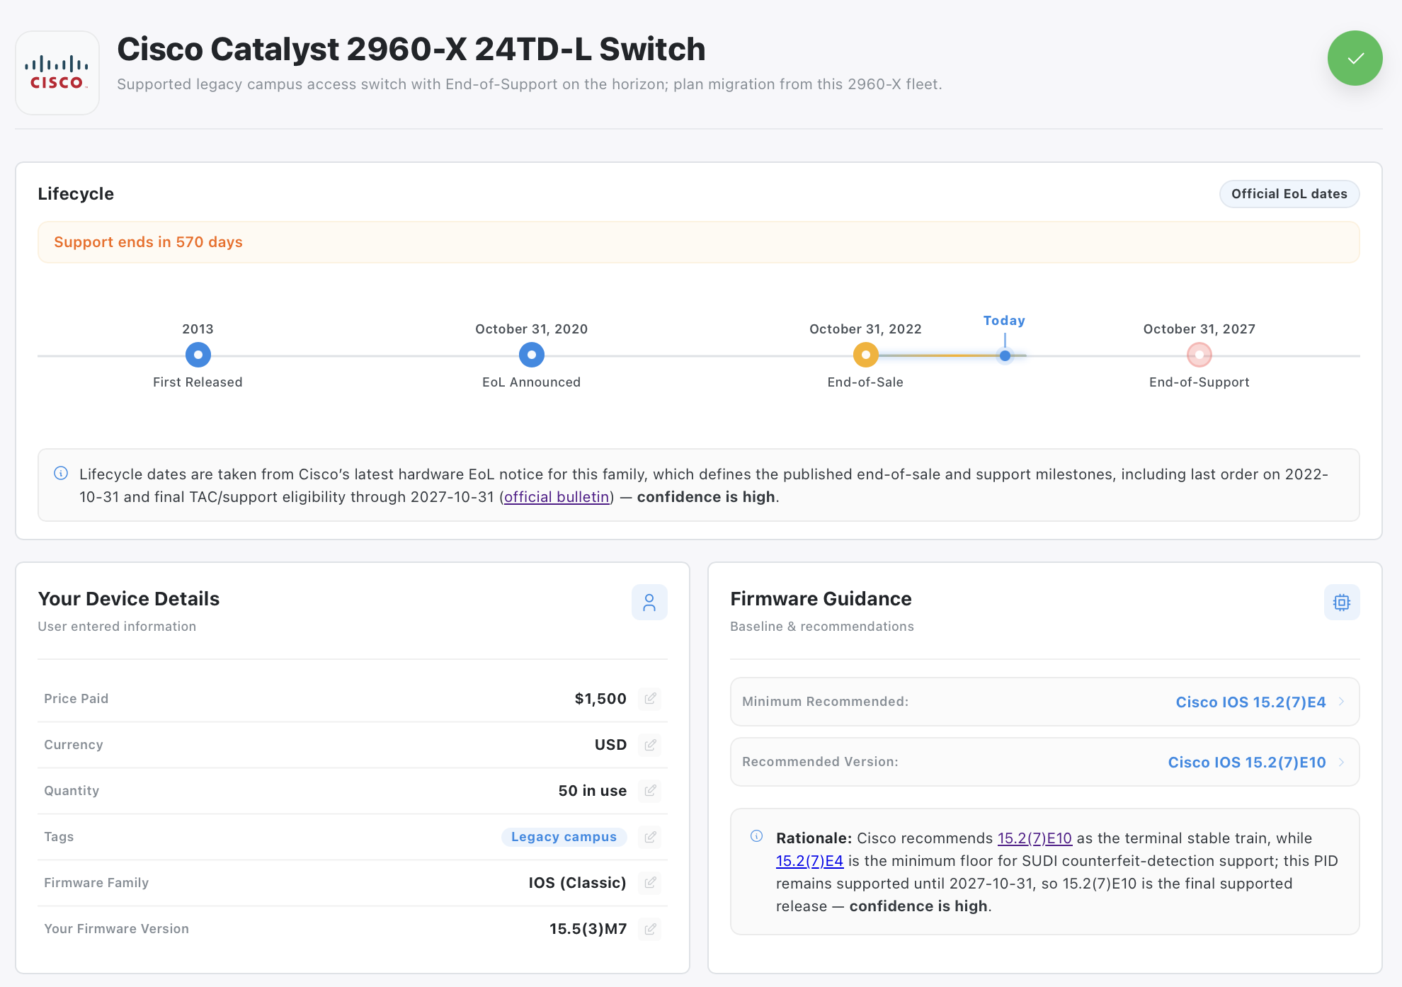Click the user icon in Device Details

tap(649, 603)
